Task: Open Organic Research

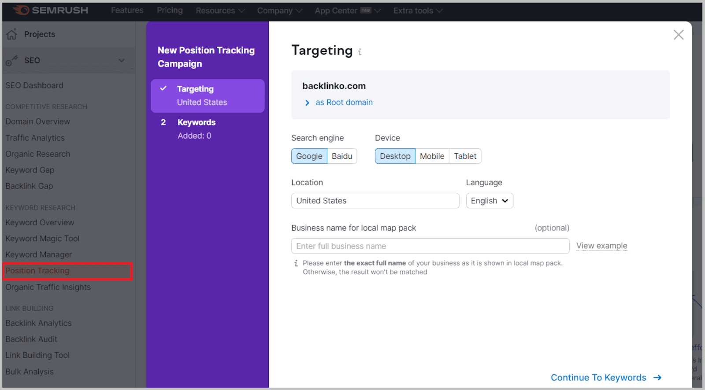Action: pyautogui.click(x=38, y=154)
